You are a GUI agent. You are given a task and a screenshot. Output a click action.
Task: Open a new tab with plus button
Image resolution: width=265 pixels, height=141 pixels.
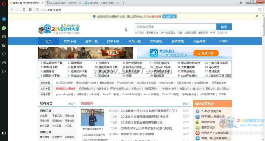(x=124, y=3)
